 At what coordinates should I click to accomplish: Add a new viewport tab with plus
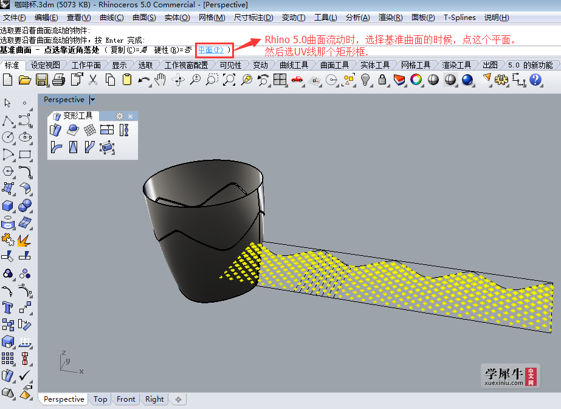179,399
